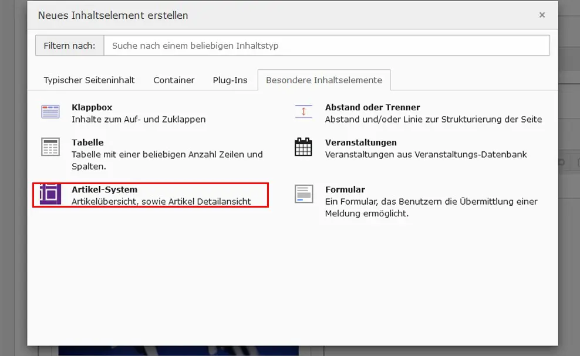Click the Abstand oder Trenner arrow icon
The image size is (580, 356).
click(304, 111)
